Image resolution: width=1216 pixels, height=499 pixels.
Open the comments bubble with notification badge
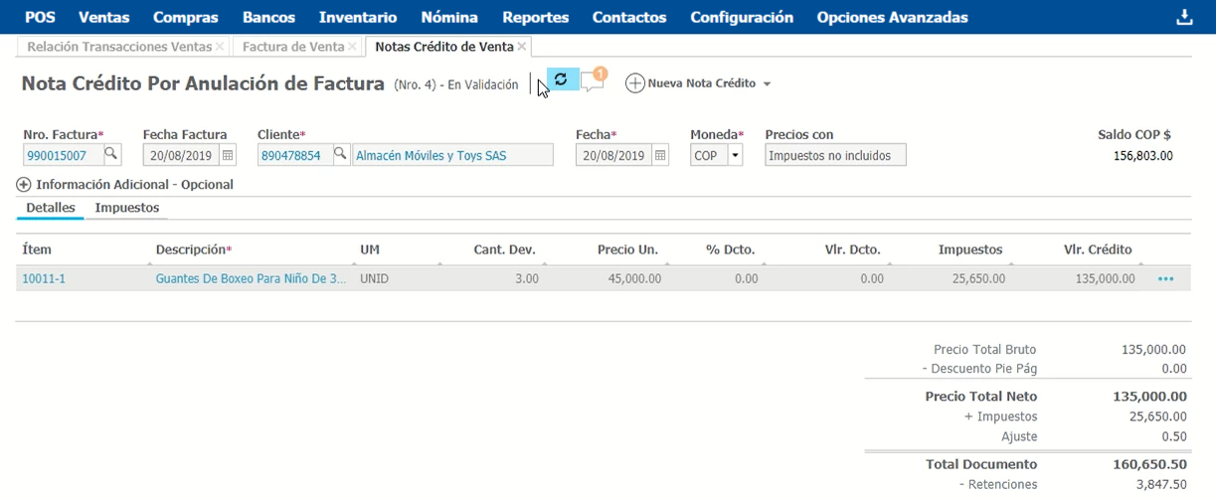coord(592,83)
